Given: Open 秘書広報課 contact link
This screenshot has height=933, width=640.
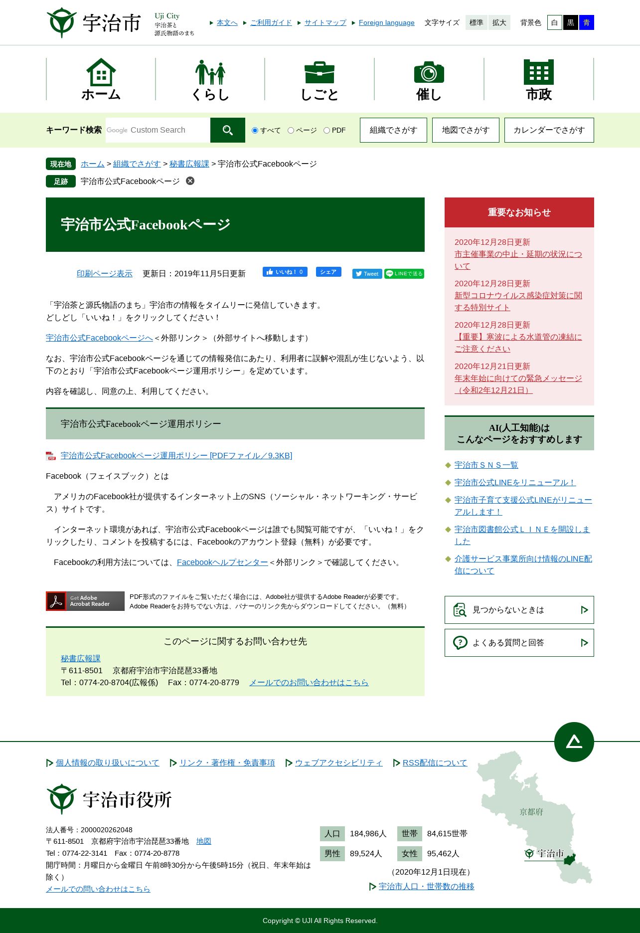Looking at the screenshot, I should [81, 658].
